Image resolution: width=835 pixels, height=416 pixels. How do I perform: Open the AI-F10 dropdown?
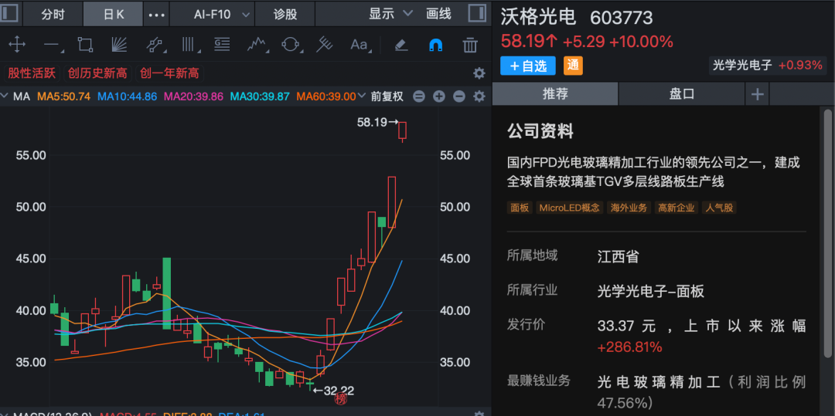(x=212, y=14)
